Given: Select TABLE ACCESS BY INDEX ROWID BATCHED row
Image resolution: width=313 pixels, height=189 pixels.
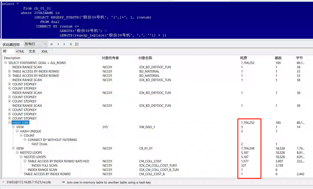Looking at the screenshot, I should point(58,161).
